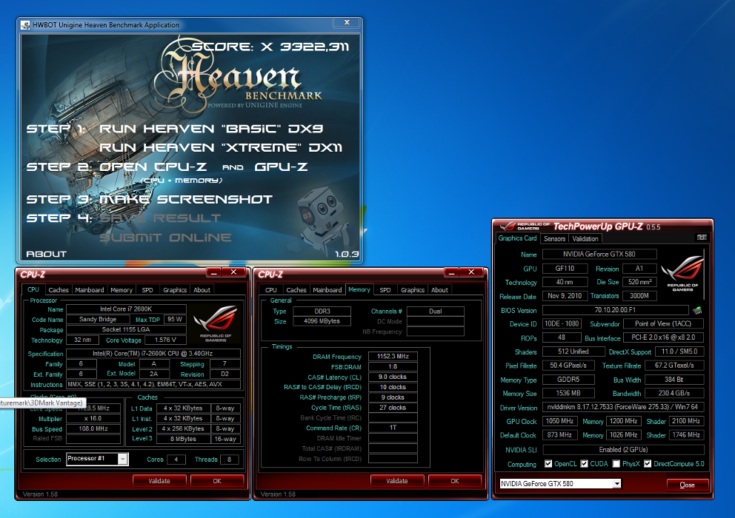Screen dimensions: 735x518
Task: Open Graphics tab in right CPU-Z window
Action: (x=413, y=290)
